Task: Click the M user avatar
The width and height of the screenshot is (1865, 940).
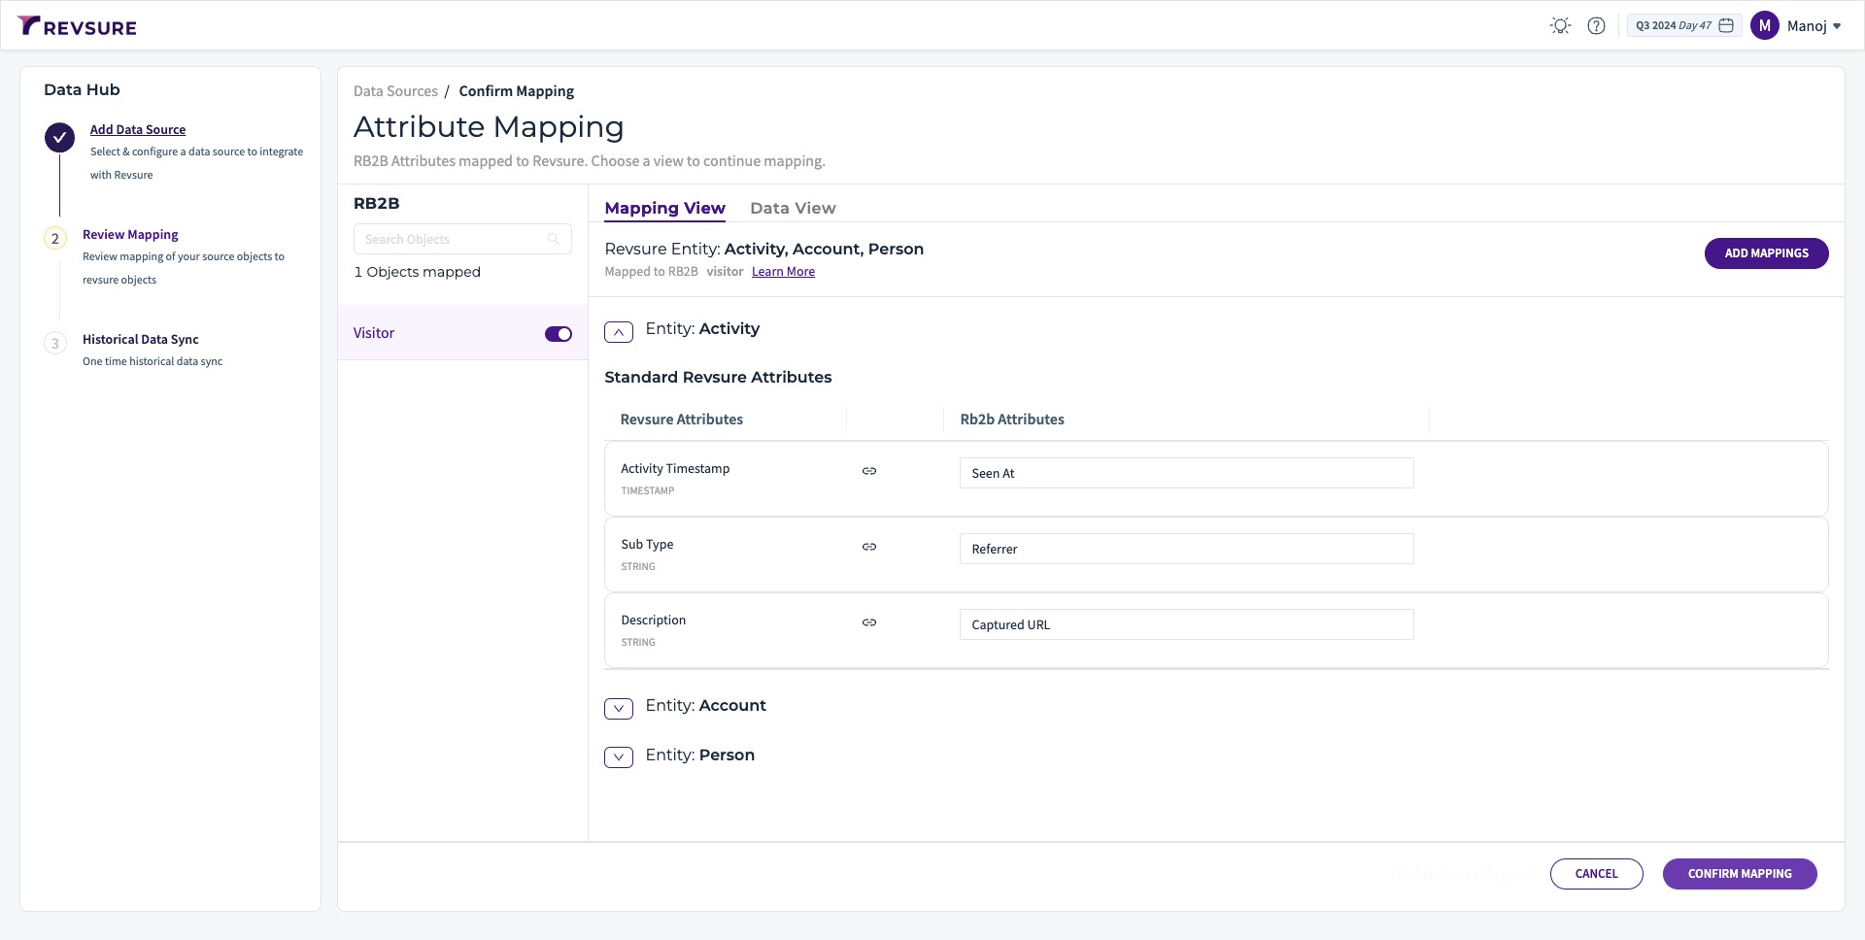Action: (1764, 26)
